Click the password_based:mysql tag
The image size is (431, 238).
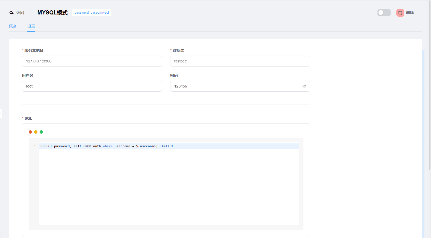click(92, 13)
